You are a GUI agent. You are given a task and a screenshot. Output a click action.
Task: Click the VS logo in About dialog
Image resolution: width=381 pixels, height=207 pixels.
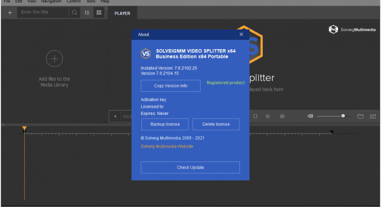[146, 54]
